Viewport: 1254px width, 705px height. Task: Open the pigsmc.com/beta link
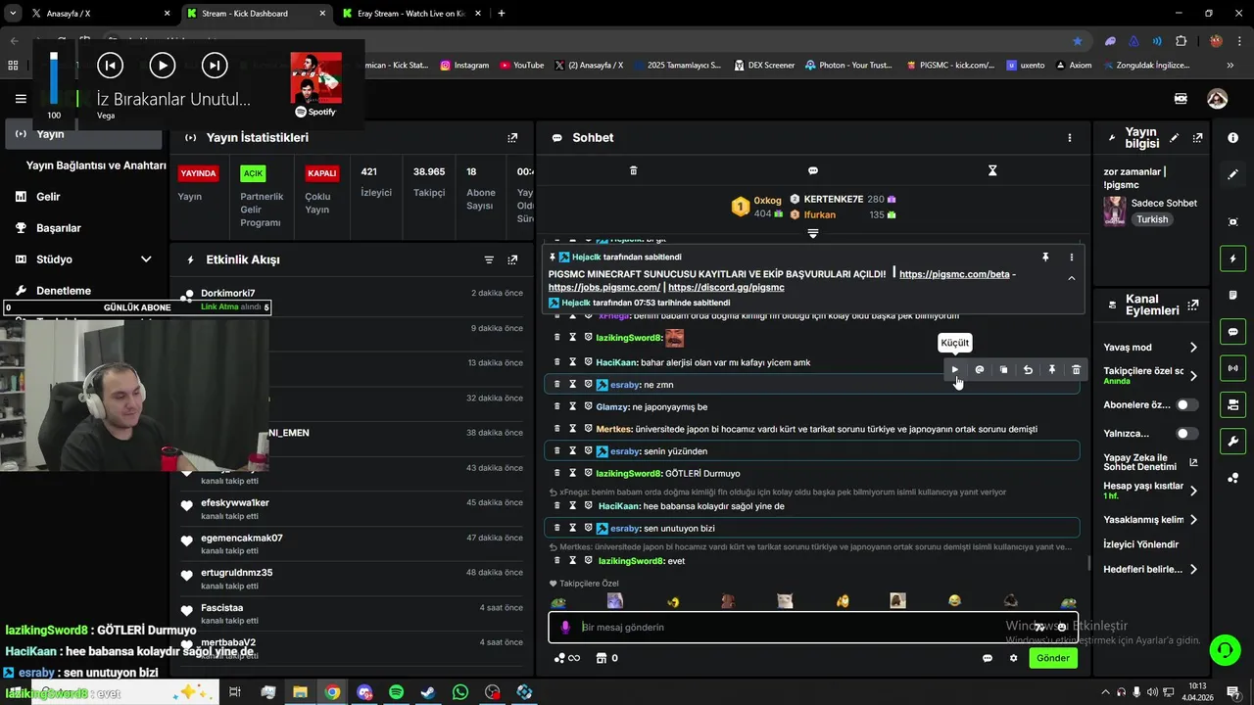point(954,274)
